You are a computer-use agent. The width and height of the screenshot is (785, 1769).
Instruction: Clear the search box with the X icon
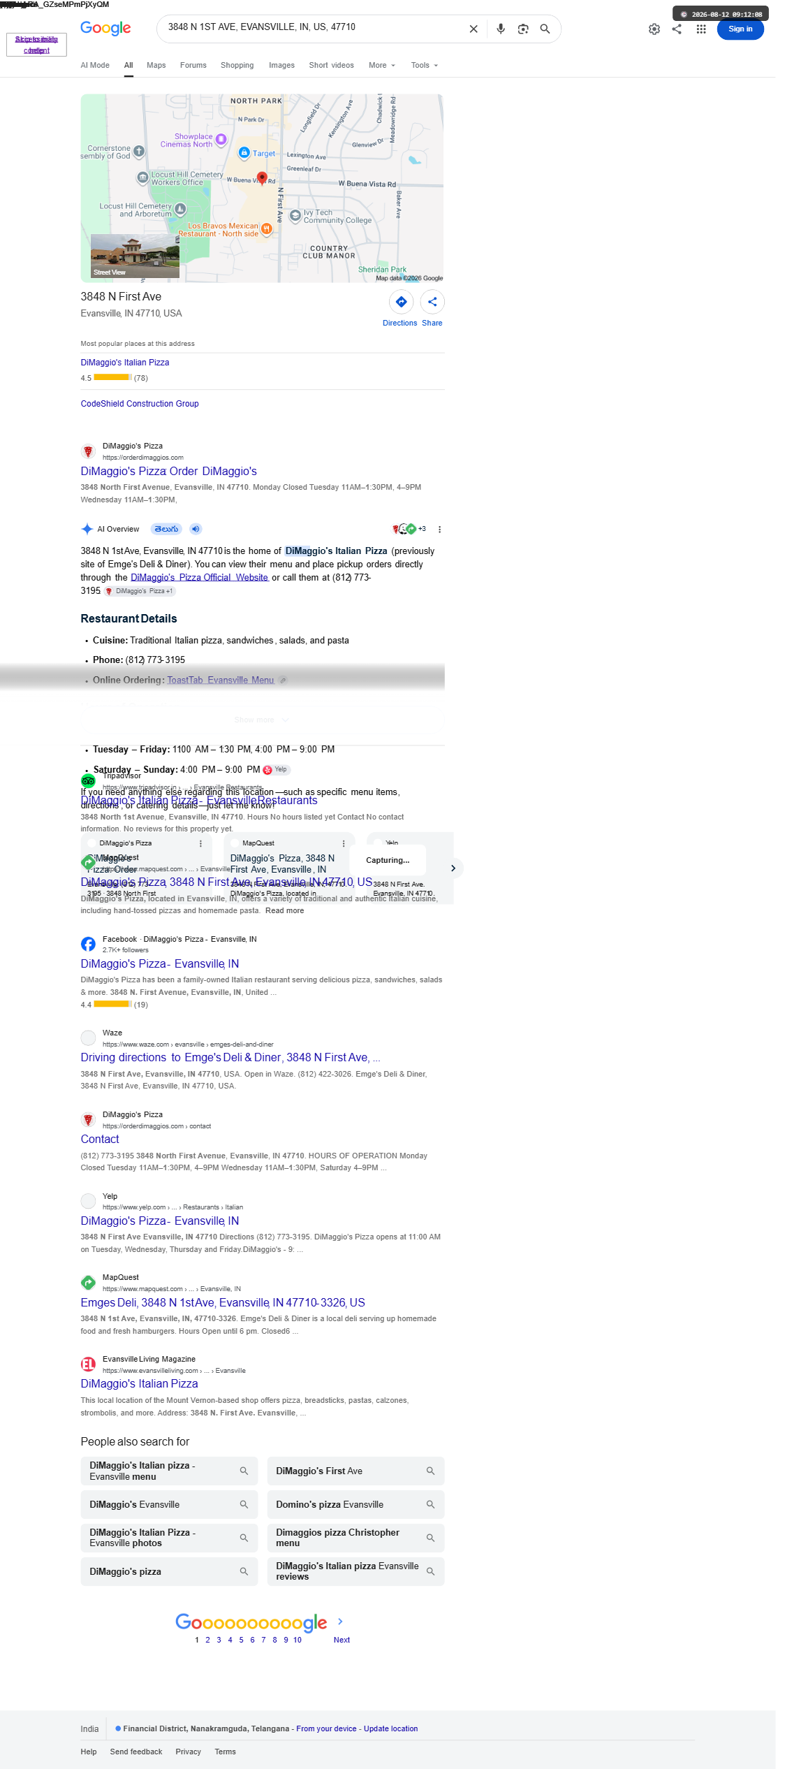[x=474, y=29]
